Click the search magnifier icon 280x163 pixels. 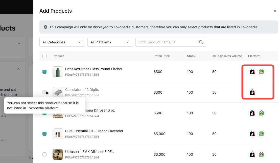coord(201,42)
